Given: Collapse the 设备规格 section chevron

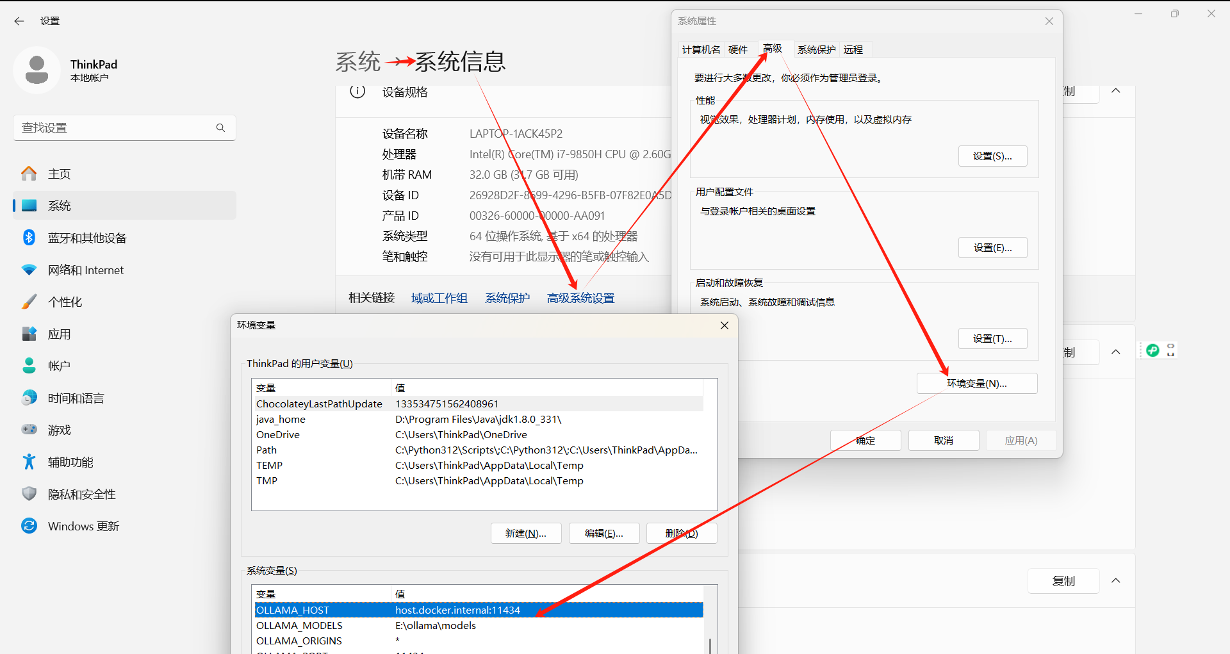Looking at the screenshot, I should [1116, 91].
